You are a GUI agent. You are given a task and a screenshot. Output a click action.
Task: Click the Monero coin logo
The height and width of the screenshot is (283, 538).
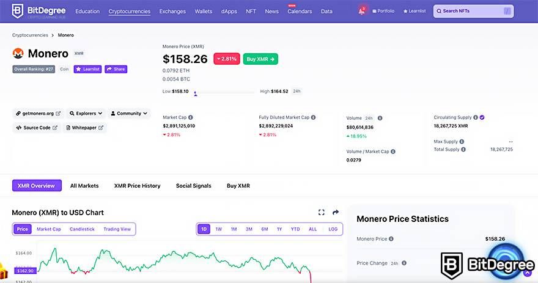(x=18, y=54)
